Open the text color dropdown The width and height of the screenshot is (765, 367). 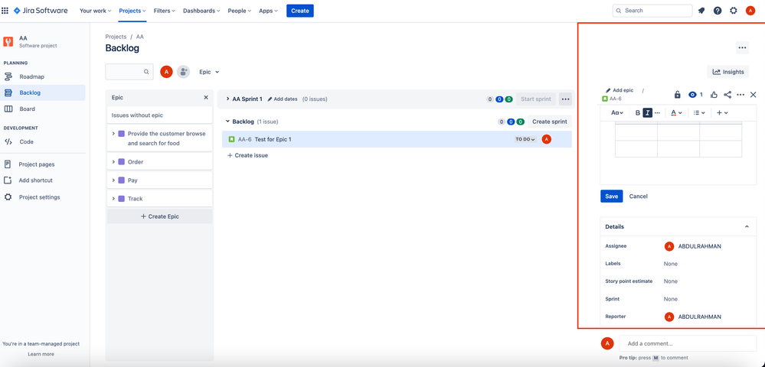click(676, 112)
